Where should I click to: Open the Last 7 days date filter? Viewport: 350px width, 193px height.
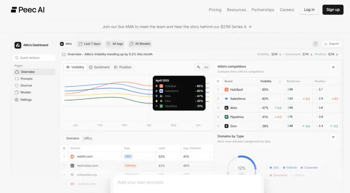click(89, 44)
